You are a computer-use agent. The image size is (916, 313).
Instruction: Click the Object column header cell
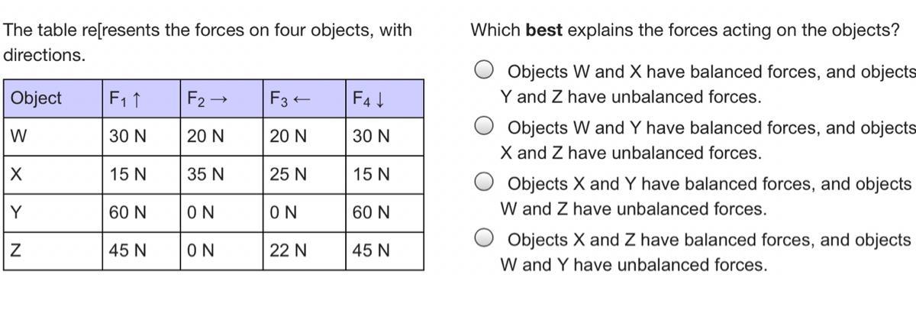(53, 98)
